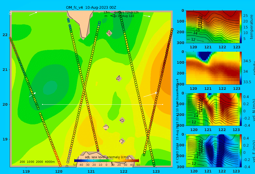Click longitude tick label 121 on map
The image size is (255, 174).
coord(91,171)
